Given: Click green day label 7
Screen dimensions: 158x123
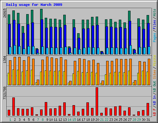Looking at the screenshot, I should pyautogui.click(x=38, y=120).
